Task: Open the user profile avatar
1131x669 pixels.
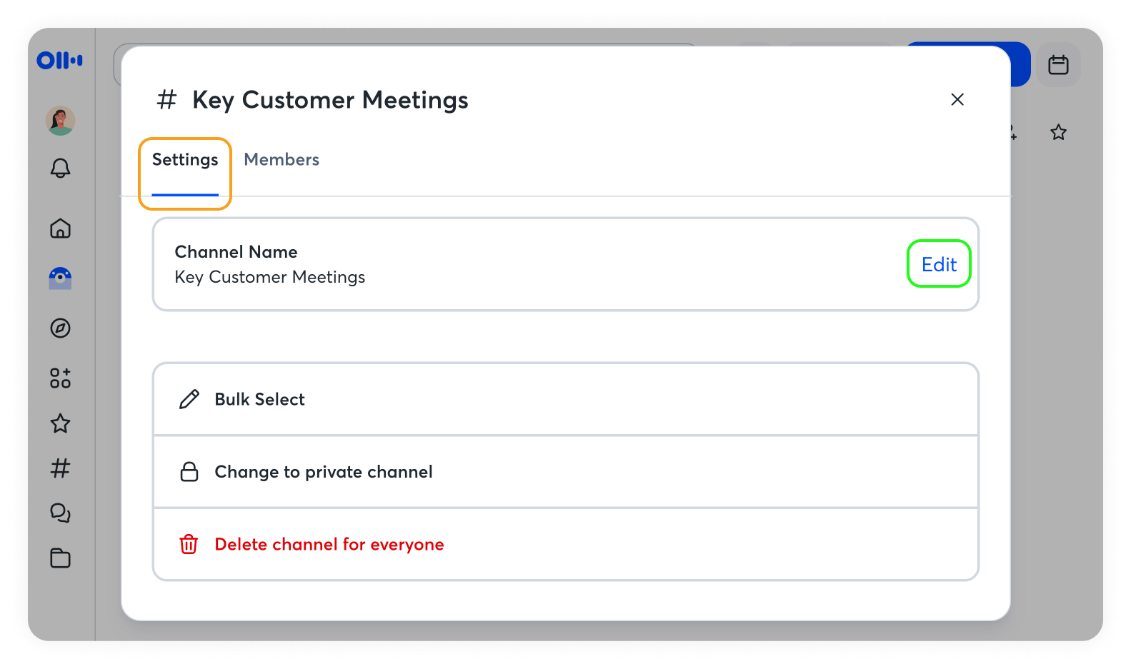Action: [60, 121]
